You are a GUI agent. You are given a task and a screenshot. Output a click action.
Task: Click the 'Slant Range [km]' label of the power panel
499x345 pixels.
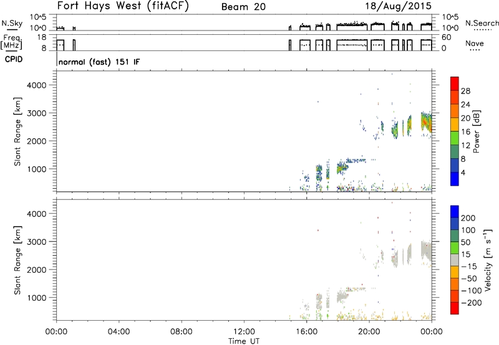coord(17,131)
